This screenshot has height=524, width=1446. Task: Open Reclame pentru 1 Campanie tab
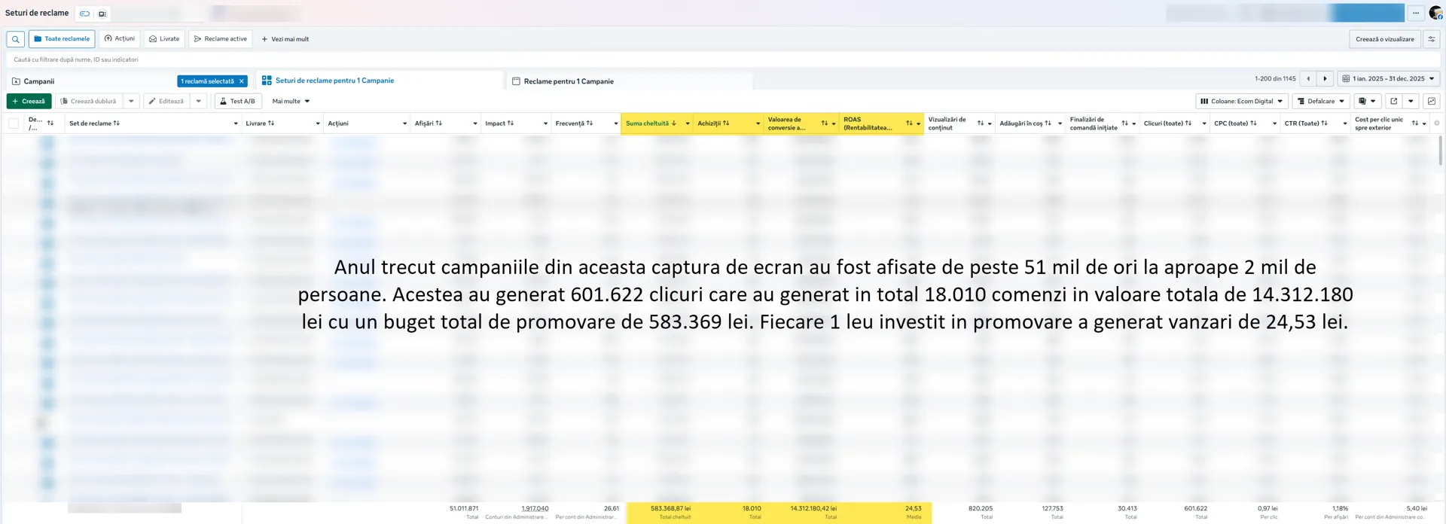point(568,81)
